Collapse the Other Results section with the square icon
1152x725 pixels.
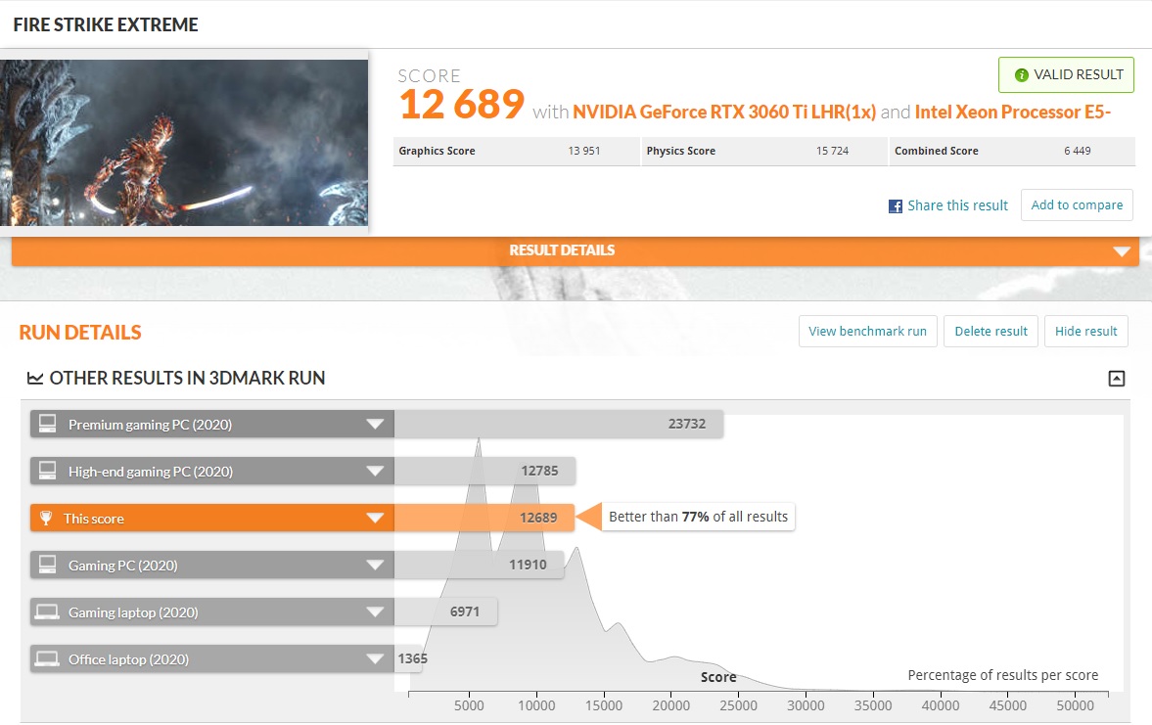point(1116,379)
